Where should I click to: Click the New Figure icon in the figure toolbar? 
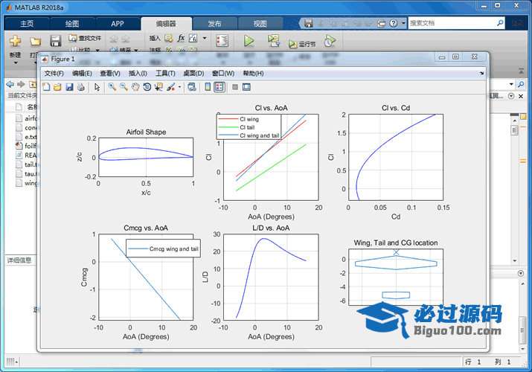tap(47, 87)
